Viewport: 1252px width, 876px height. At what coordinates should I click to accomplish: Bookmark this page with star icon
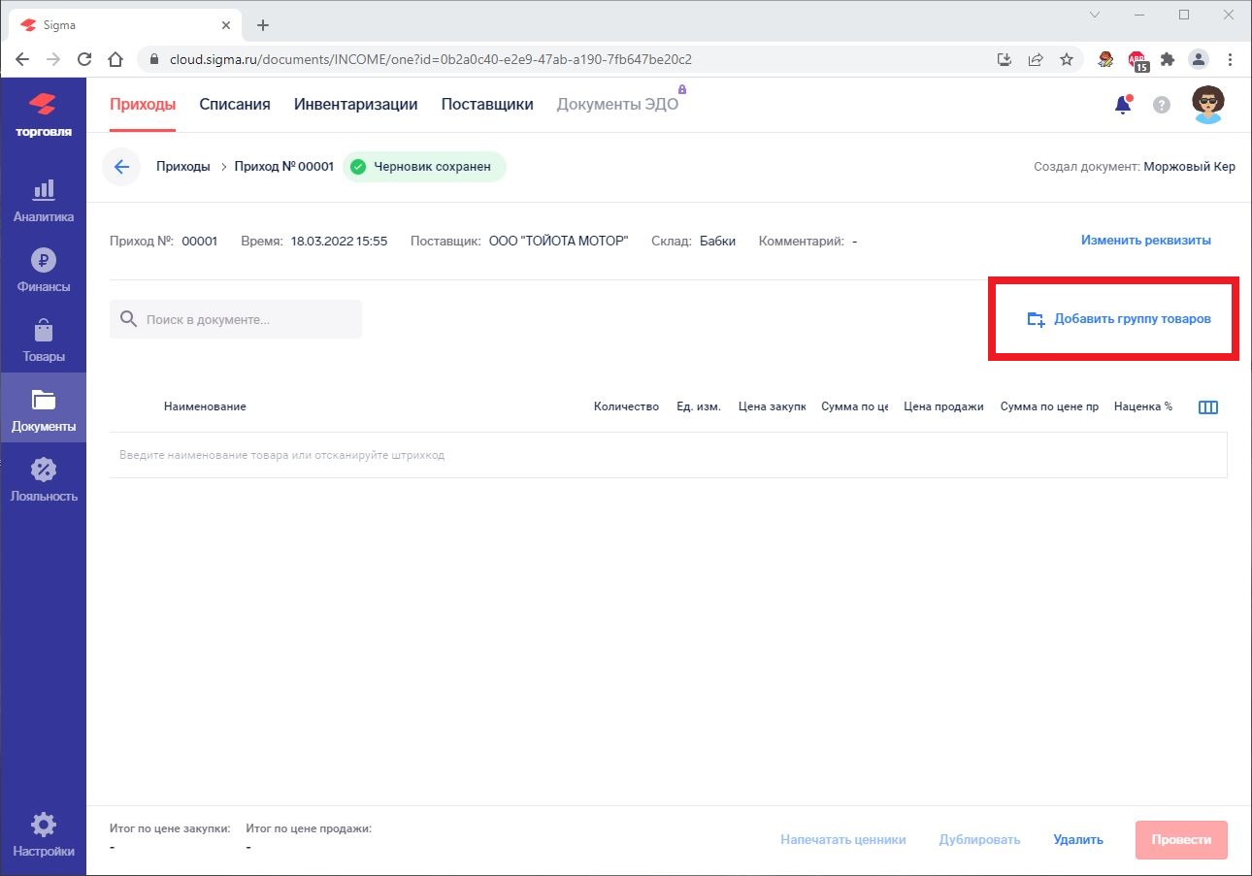pyautogui.click(x=1067, y=59)
